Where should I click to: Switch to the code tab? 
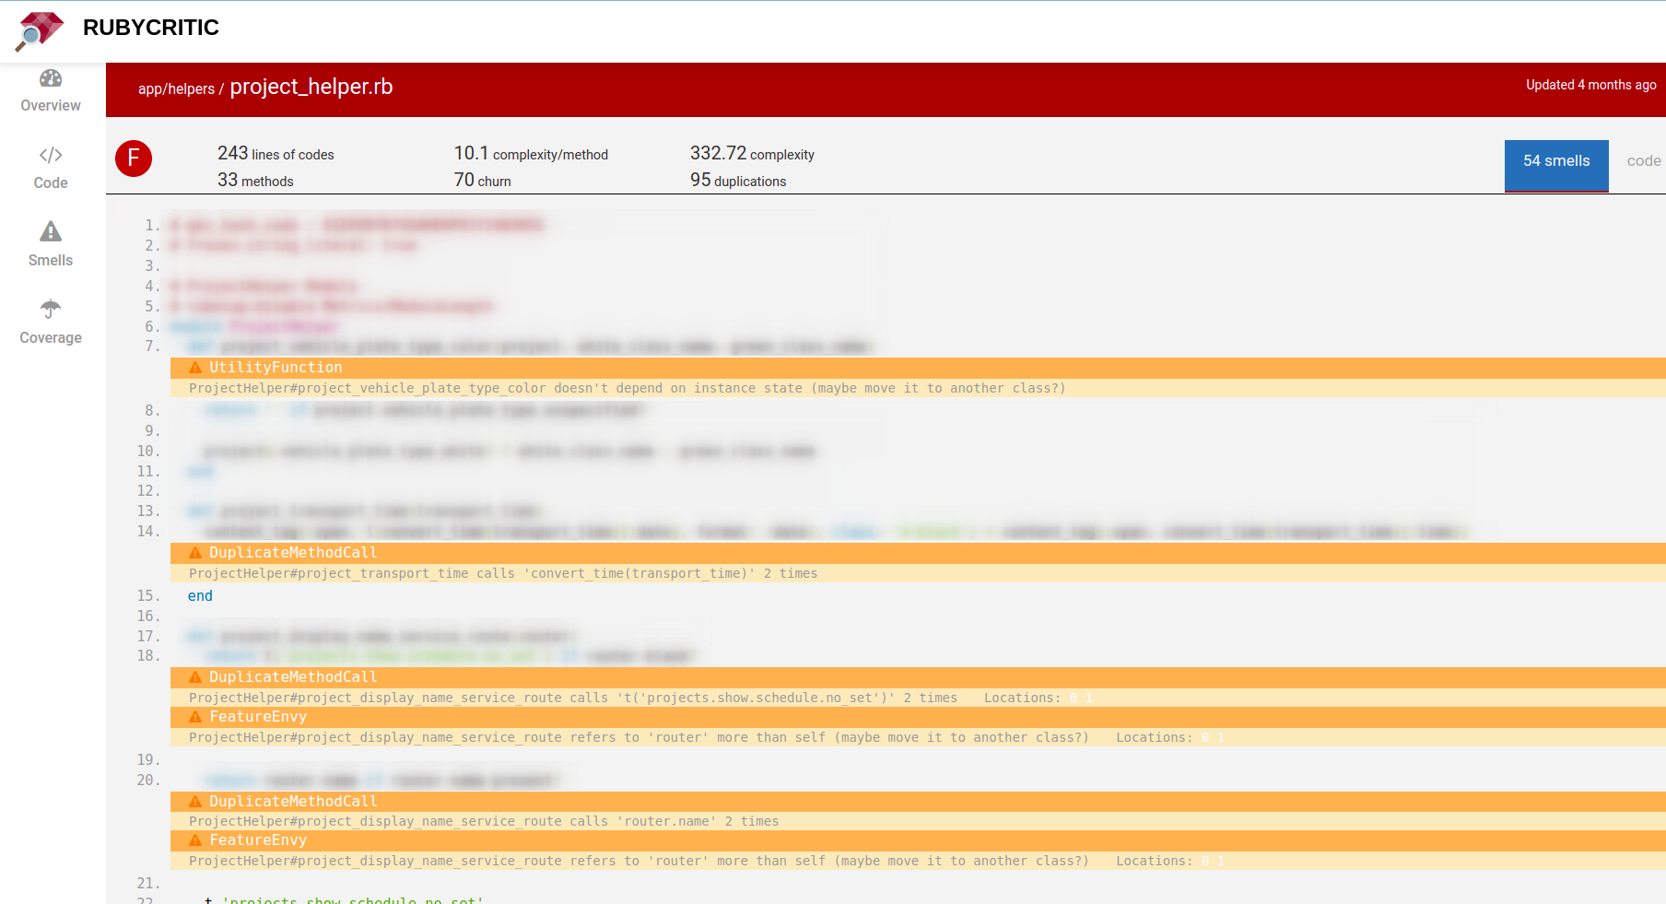click(1643, 161)
